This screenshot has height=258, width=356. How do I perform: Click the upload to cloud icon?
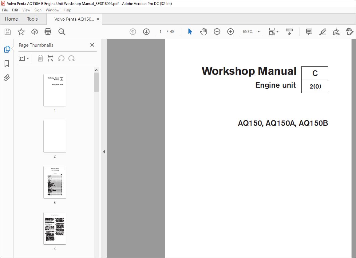[x=34, y=32]
